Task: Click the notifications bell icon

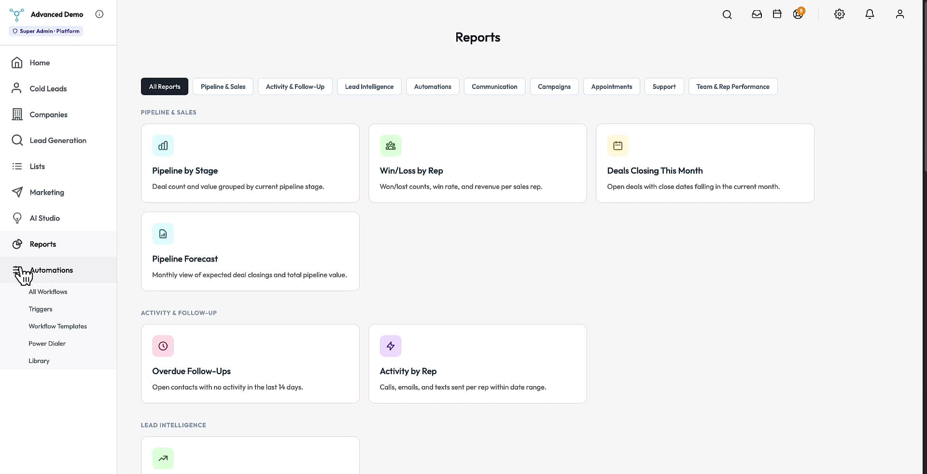Action: tap(870, 14)
